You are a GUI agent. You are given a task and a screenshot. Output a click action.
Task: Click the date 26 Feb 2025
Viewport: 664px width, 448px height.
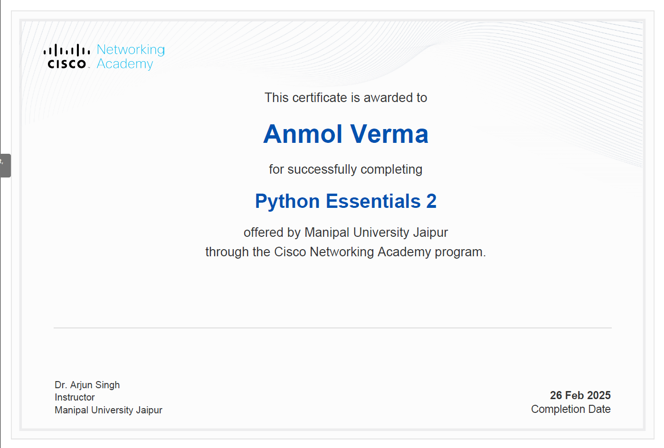click(580, 395)
